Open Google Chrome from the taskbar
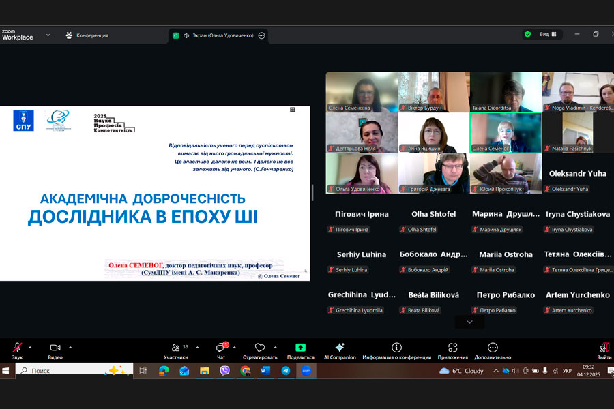This screenshot has height=409, width=614. (x=245, y=371)
